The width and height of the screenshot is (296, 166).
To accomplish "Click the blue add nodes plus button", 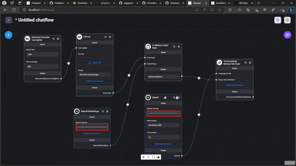I will (8, 35).
